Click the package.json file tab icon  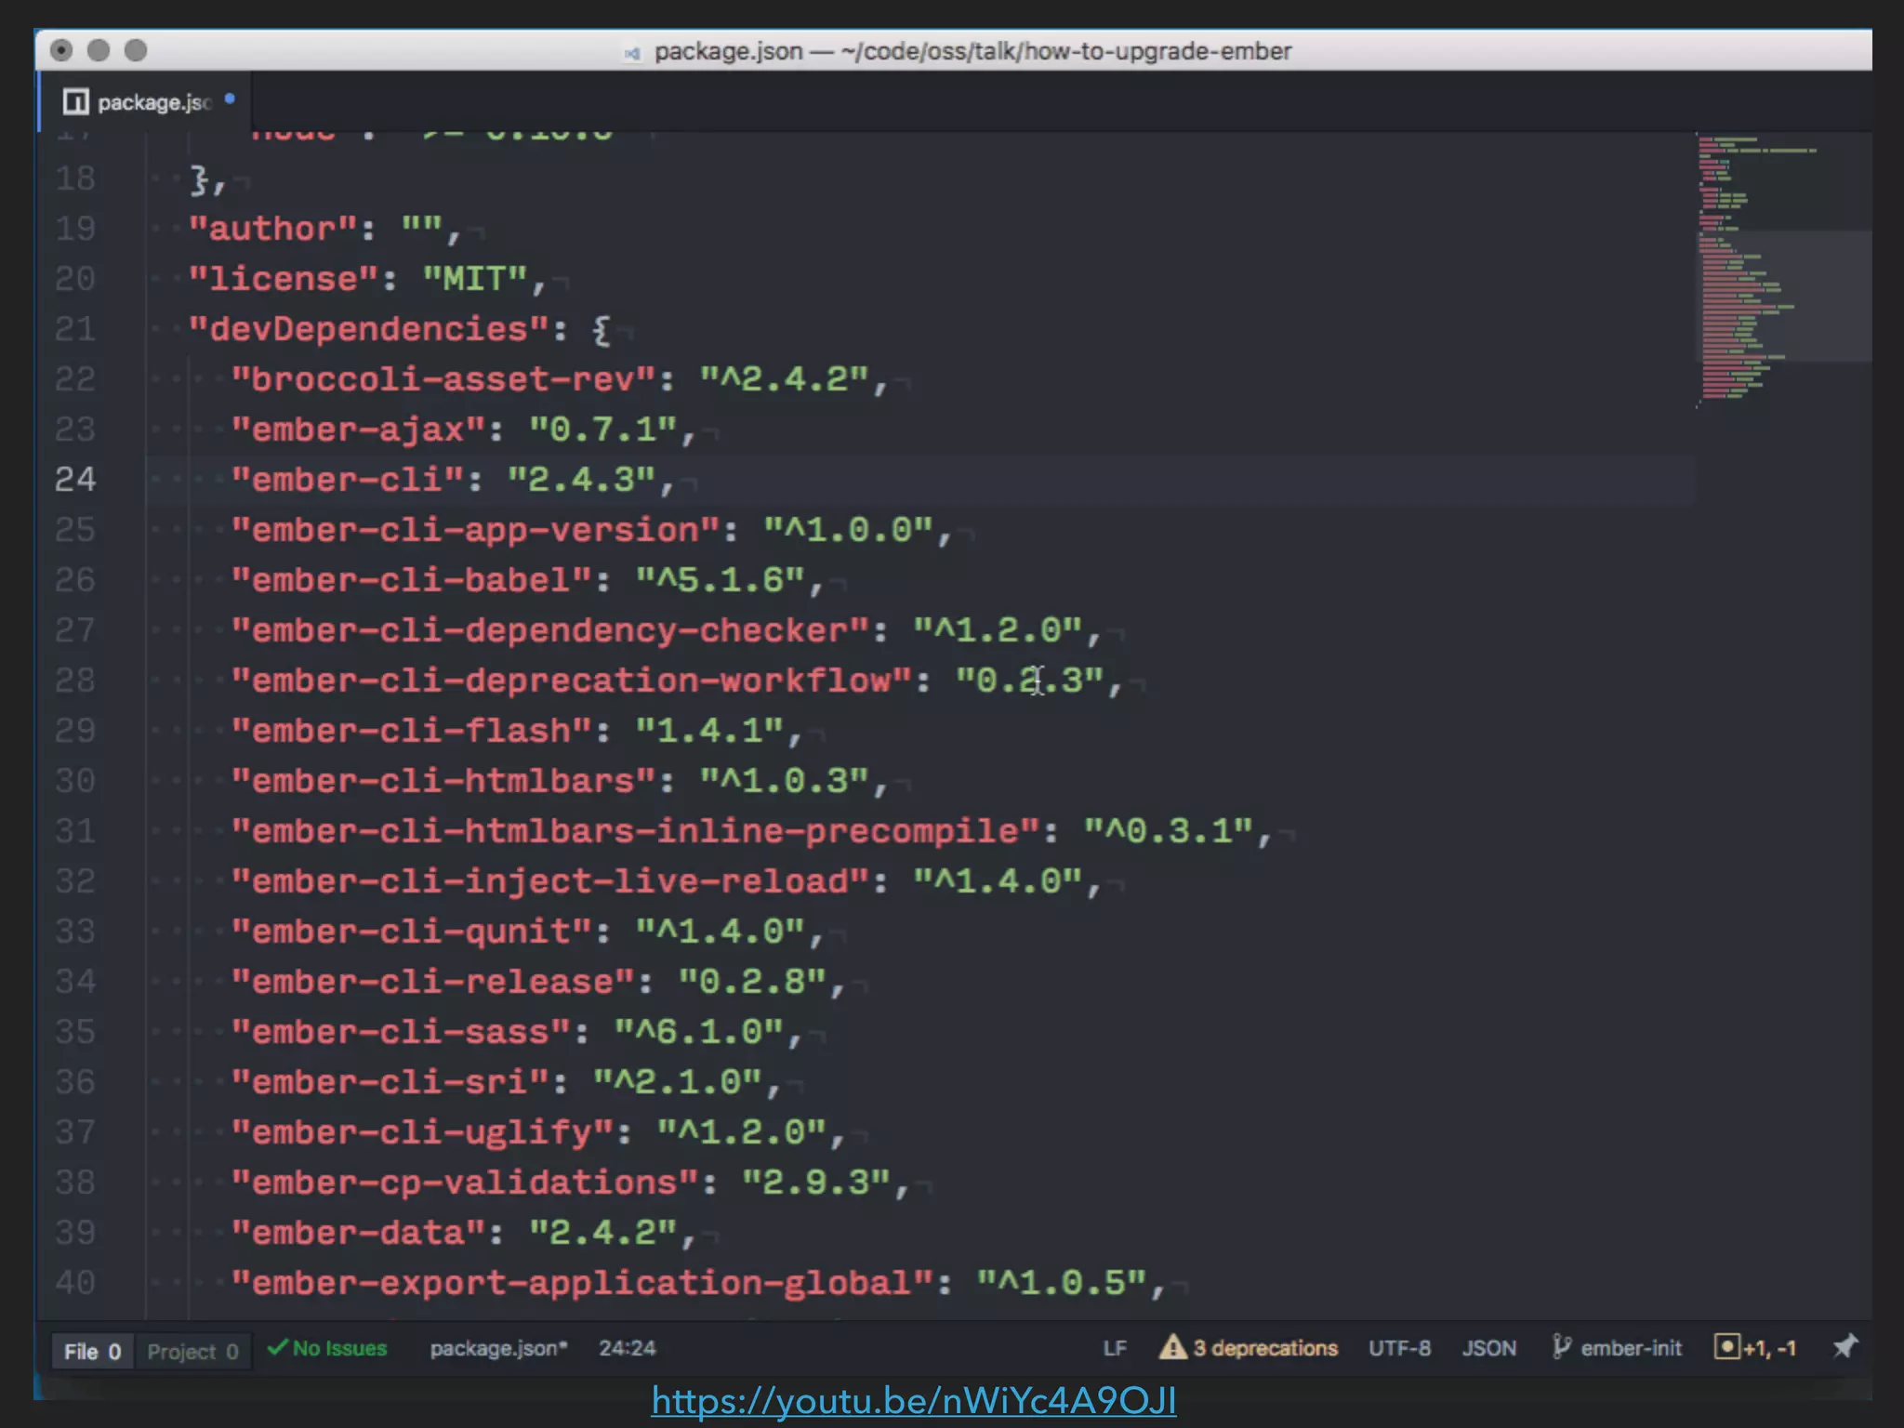click(x=75, y=101)
